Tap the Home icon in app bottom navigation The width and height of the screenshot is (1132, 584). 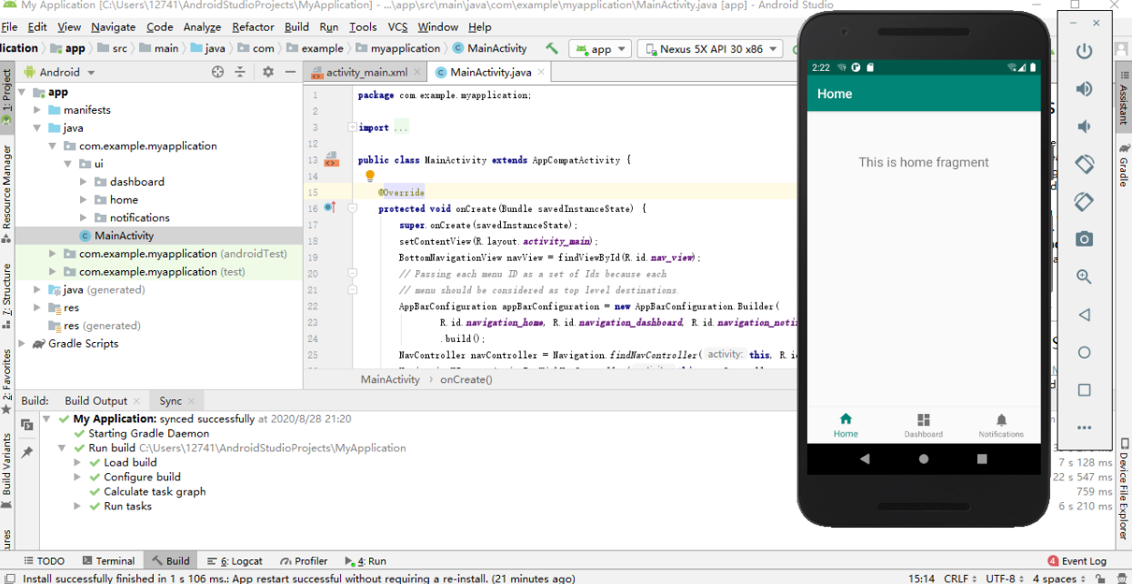coord(846,419)
